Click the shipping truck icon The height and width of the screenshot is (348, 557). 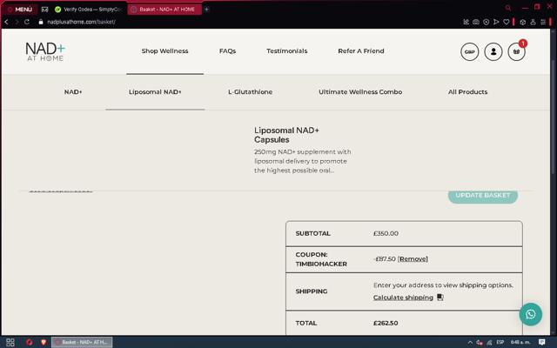(440, 298)
